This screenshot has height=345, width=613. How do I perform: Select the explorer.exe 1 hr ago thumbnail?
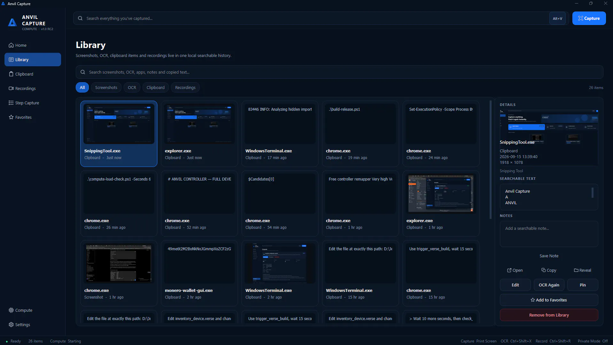(x=441, y=194)
